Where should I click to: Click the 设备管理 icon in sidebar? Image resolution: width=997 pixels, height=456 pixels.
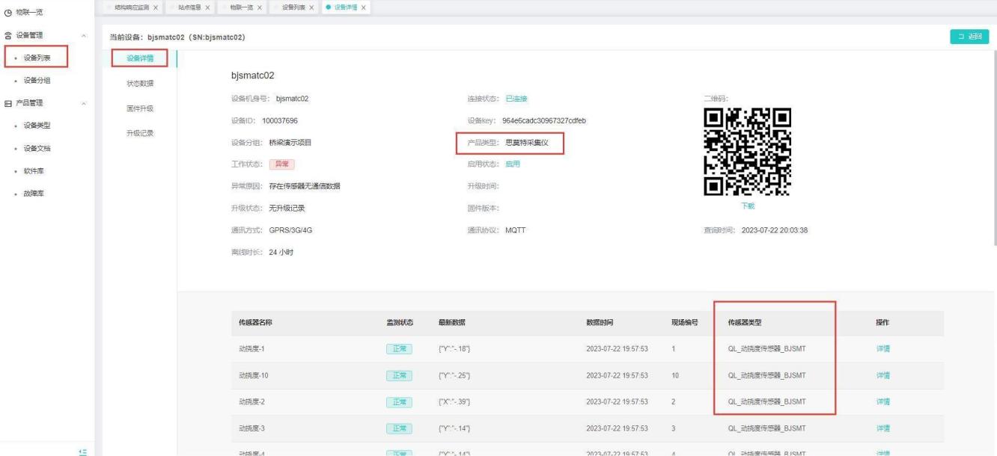(x=8, y=34)
